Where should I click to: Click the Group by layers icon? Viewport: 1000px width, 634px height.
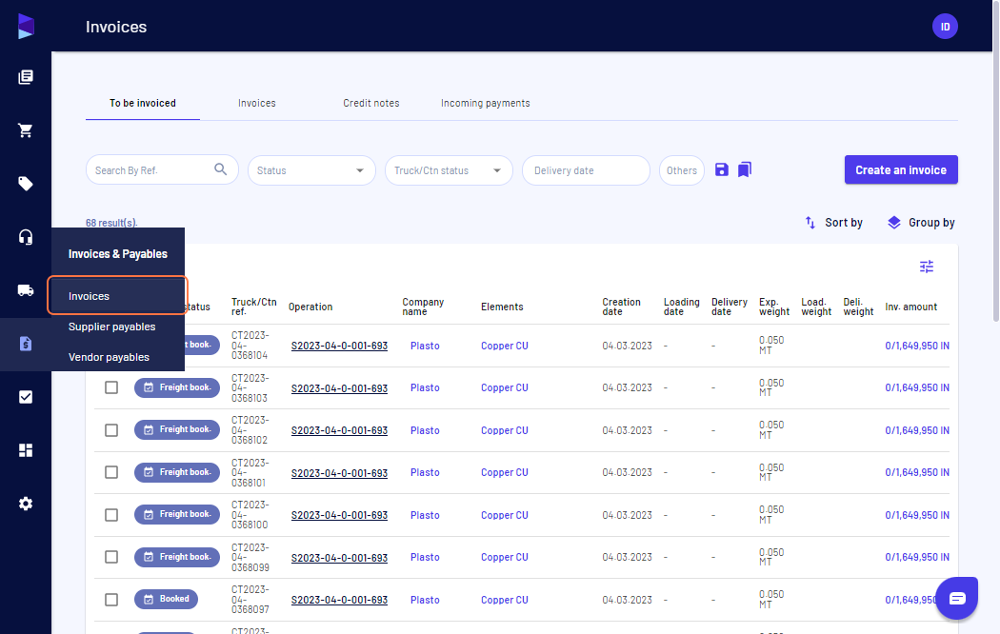coord(894,223)
